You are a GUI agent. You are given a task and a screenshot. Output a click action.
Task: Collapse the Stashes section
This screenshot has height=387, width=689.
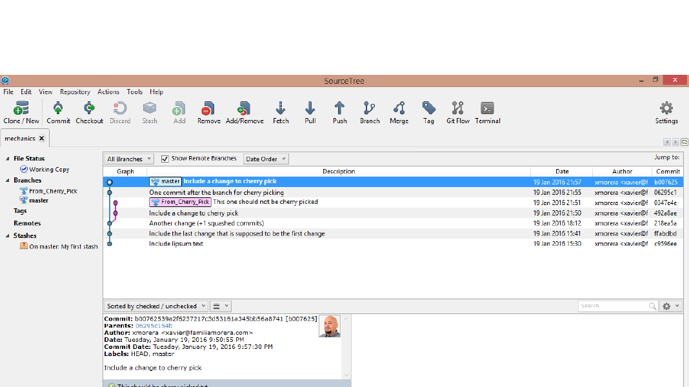coord(8,236)
